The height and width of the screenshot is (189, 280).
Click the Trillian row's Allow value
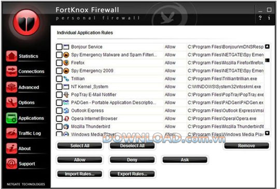(x=170, y=79)
